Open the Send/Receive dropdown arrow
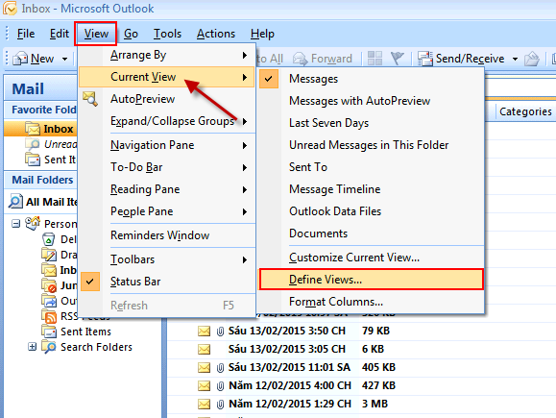556x418 pixels. (x=515, y=59)
